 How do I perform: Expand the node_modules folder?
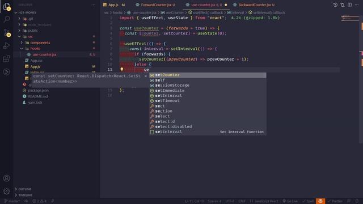click(x=39, y=24)
